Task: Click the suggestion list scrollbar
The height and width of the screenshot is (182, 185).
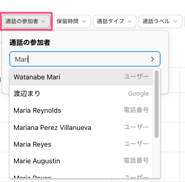Action: [157, 104]
